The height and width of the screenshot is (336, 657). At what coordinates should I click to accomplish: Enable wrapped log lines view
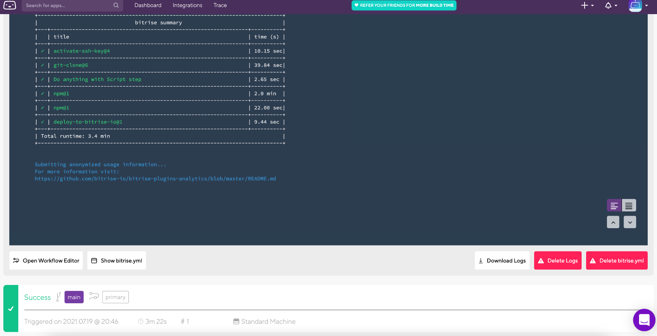(x=614, y=205)
